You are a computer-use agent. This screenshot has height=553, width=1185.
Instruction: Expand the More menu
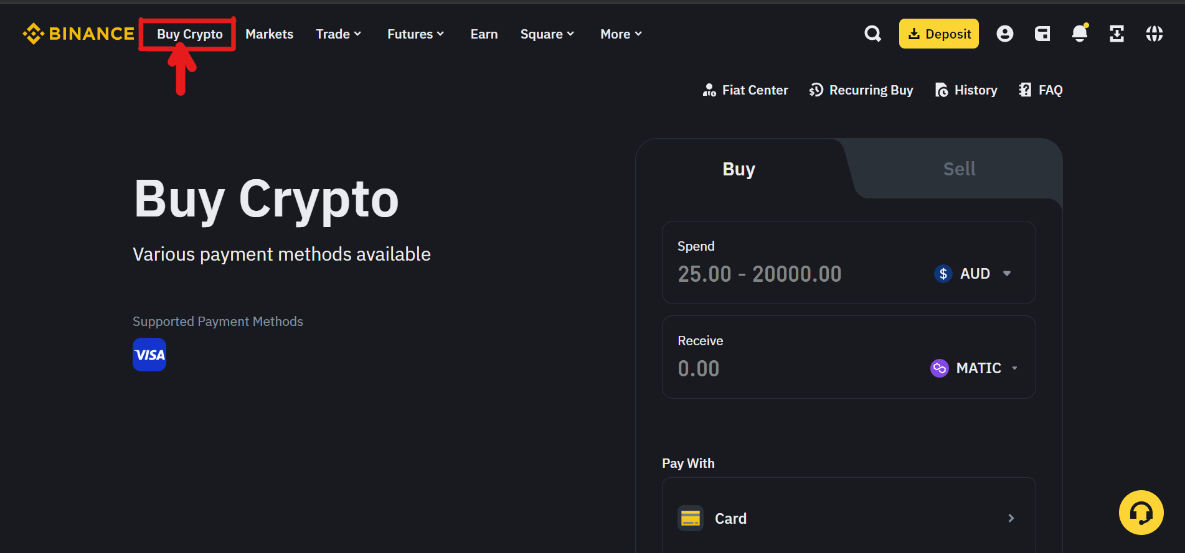(x=621, y=34)
